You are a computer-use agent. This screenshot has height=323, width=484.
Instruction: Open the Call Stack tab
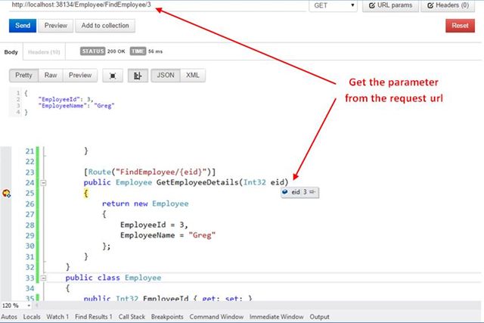click(x=132, y=317)
